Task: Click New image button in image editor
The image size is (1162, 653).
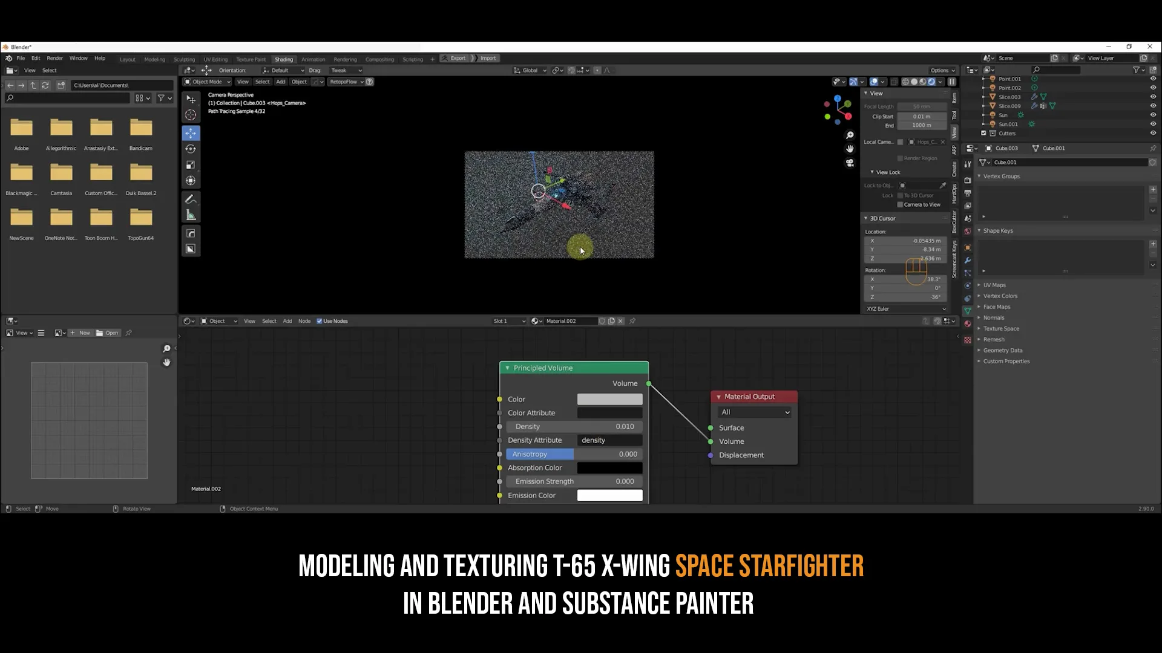Action: tap(80, 333)
